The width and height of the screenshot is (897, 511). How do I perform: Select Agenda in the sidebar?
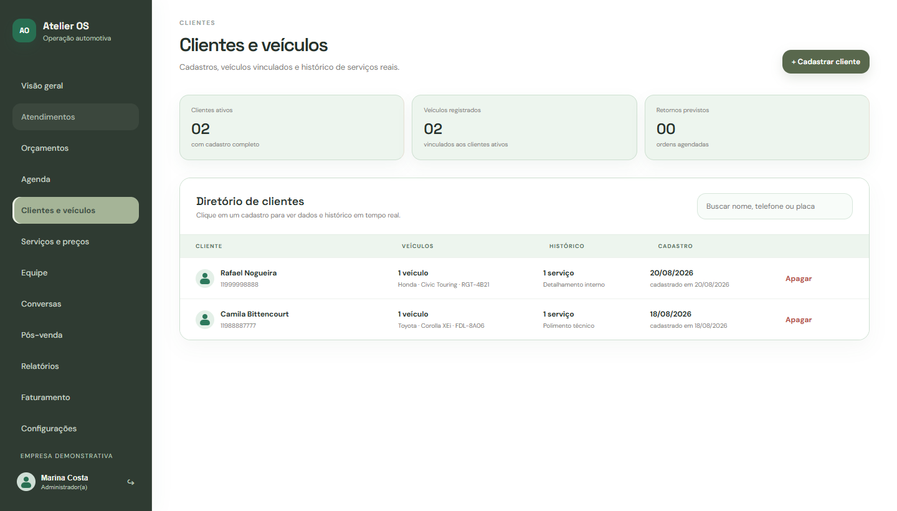tap(75, 179)
